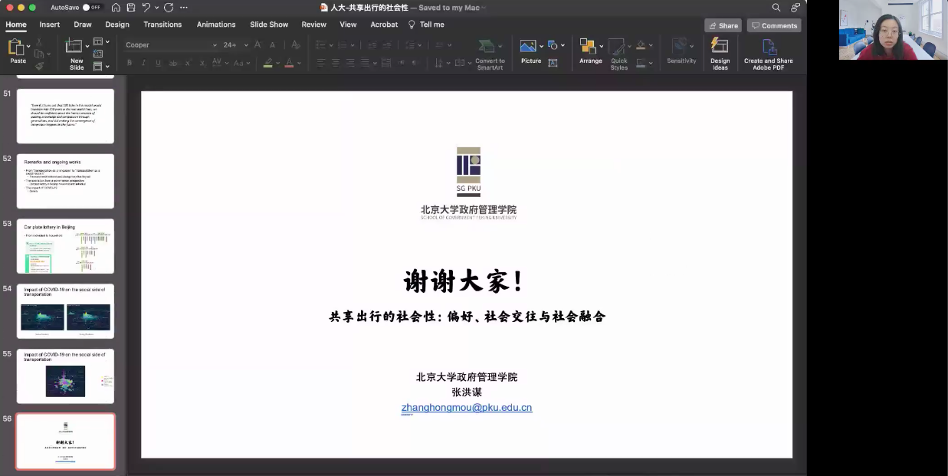The height and width of the screenshot is (476, 948).
Task: Click the Save icon in title bar
Action: [x=131, y=8]
